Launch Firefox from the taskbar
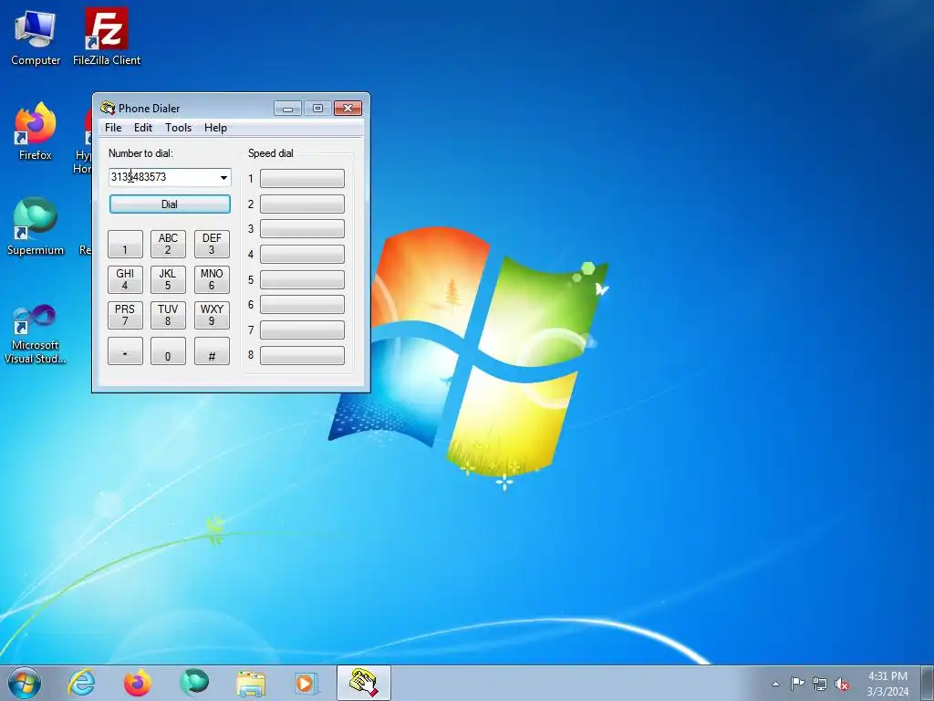The width and height of the screenshot is (934, 701). tap(138, 683)
